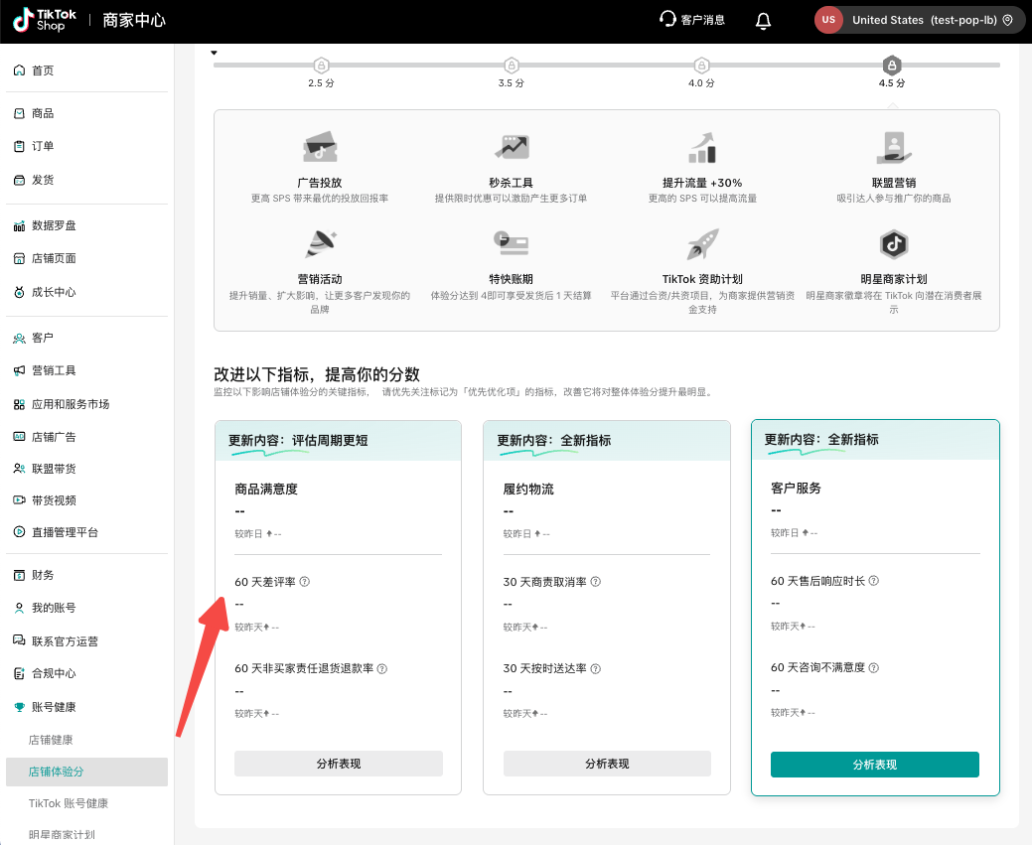Click the TikTok note icon under 明星商家计划
Image resolution: width=1032 pixels, height=845 pixels.
tap(893, 245)
